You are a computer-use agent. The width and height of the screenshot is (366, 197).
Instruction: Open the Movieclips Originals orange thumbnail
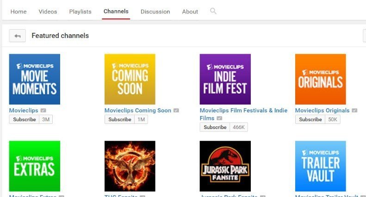321,79
